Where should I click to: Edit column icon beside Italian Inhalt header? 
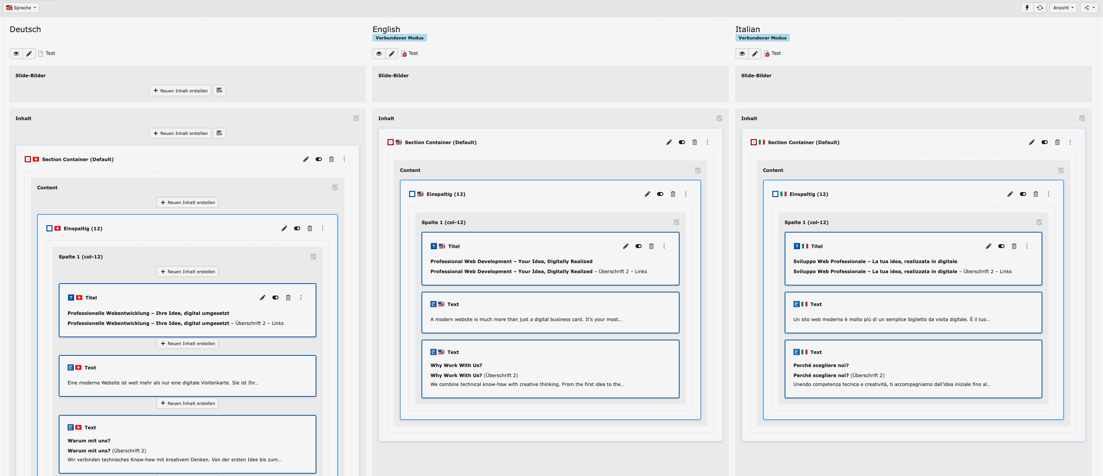coord(1082,119)
